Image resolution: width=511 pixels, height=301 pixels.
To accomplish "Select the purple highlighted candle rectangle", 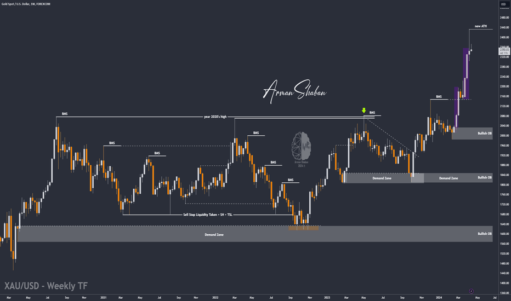I will 466,73.
